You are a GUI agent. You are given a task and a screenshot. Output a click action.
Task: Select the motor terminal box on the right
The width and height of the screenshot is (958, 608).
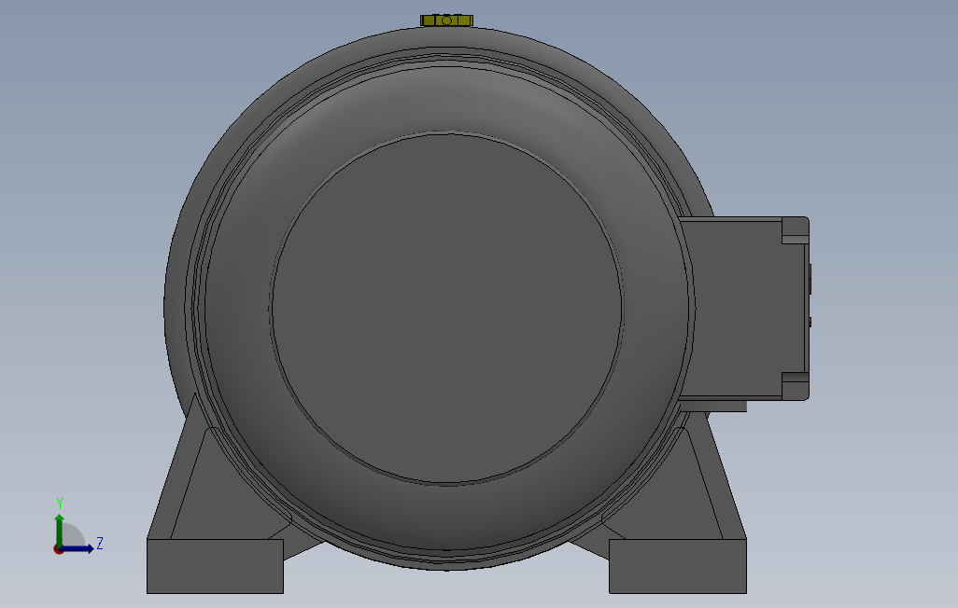click(744, 309)
